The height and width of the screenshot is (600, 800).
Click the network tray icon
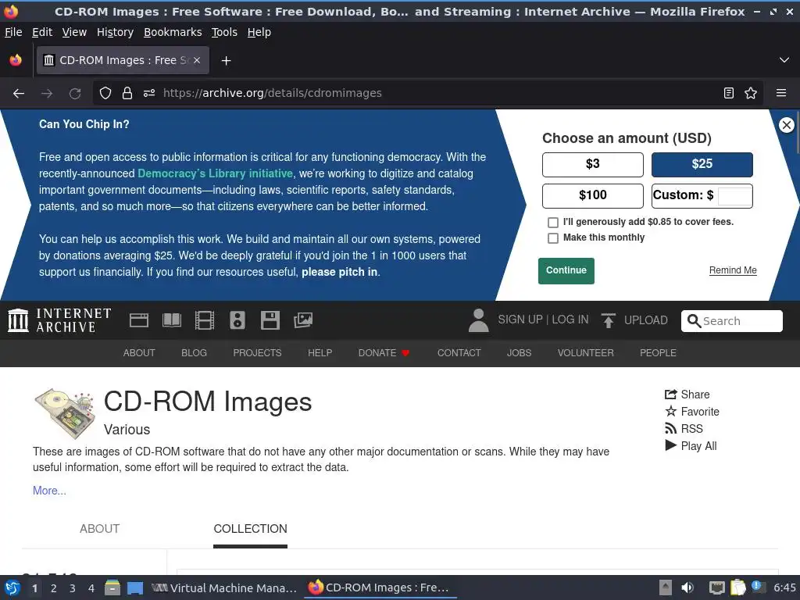coord(717,587)
